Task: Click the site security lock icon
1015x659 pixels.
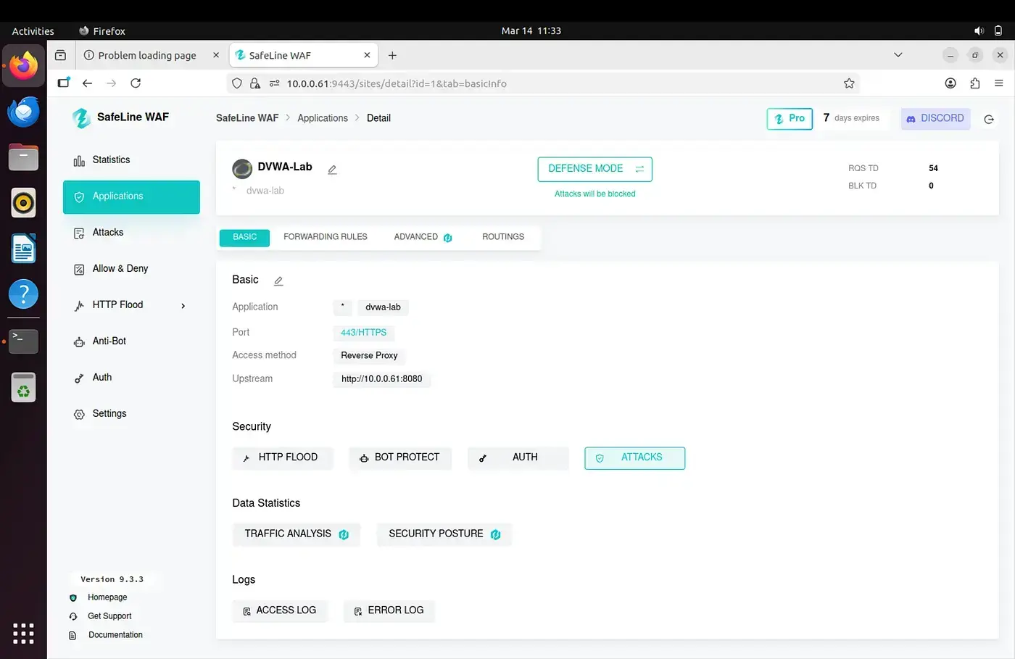Action: coord(255,83)
